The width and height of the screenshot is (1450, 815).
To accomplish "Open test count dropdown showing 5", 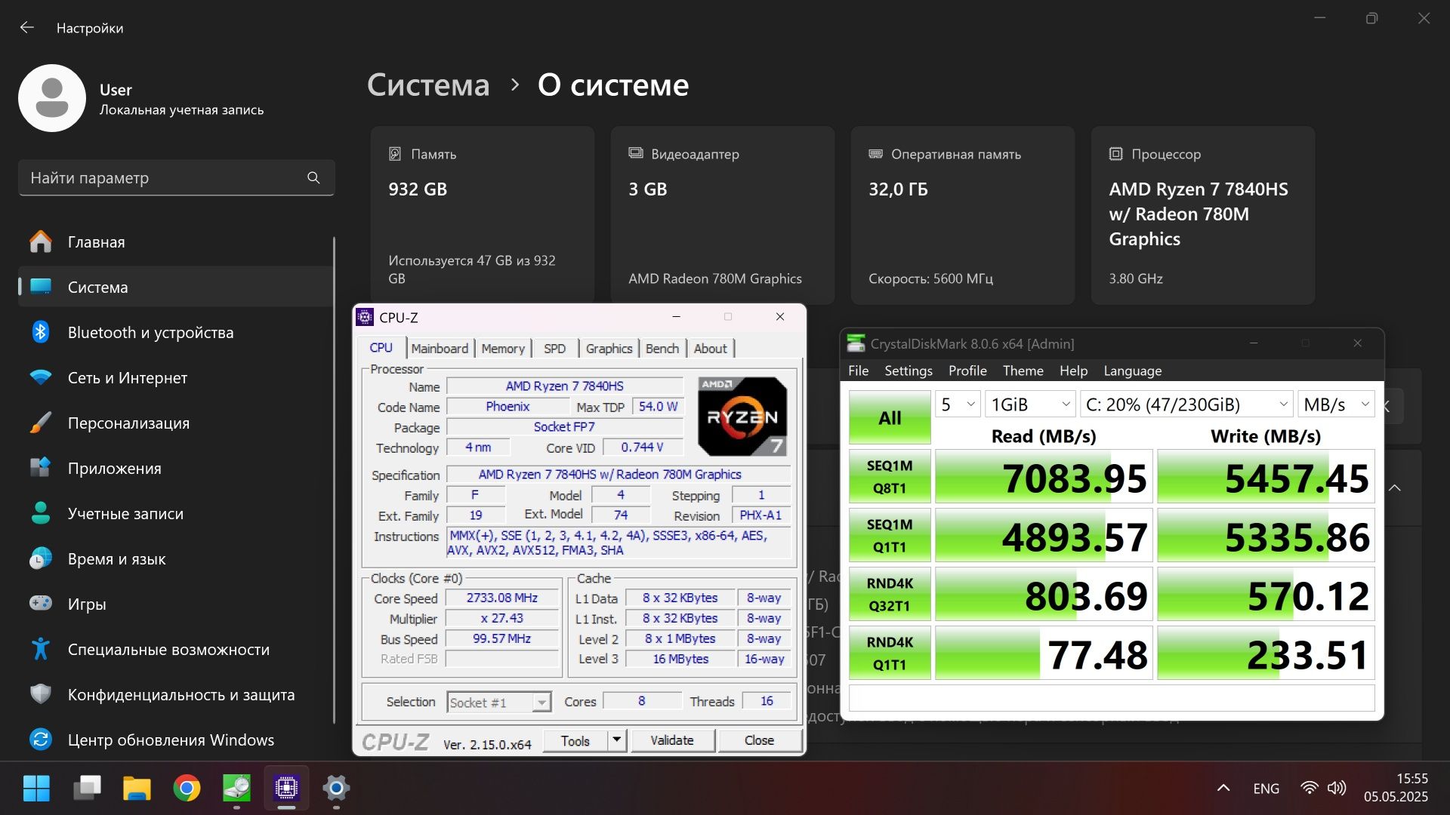I will [958, 404].
